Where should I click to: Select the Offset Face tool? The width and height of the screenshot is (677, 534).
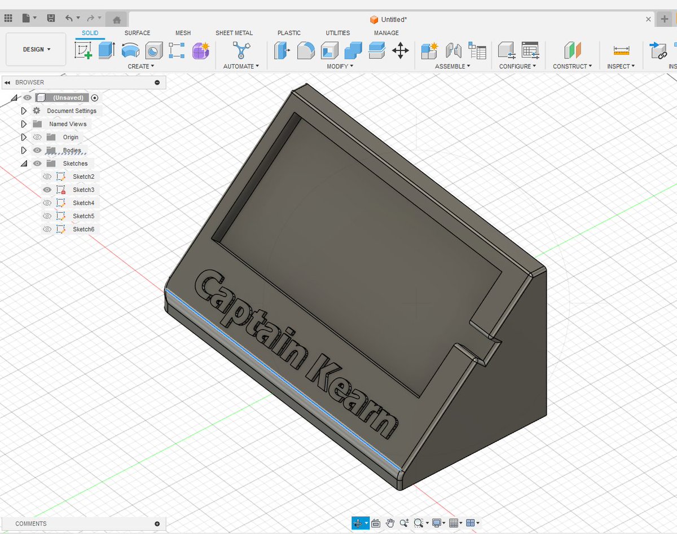(x=376, y=51)
